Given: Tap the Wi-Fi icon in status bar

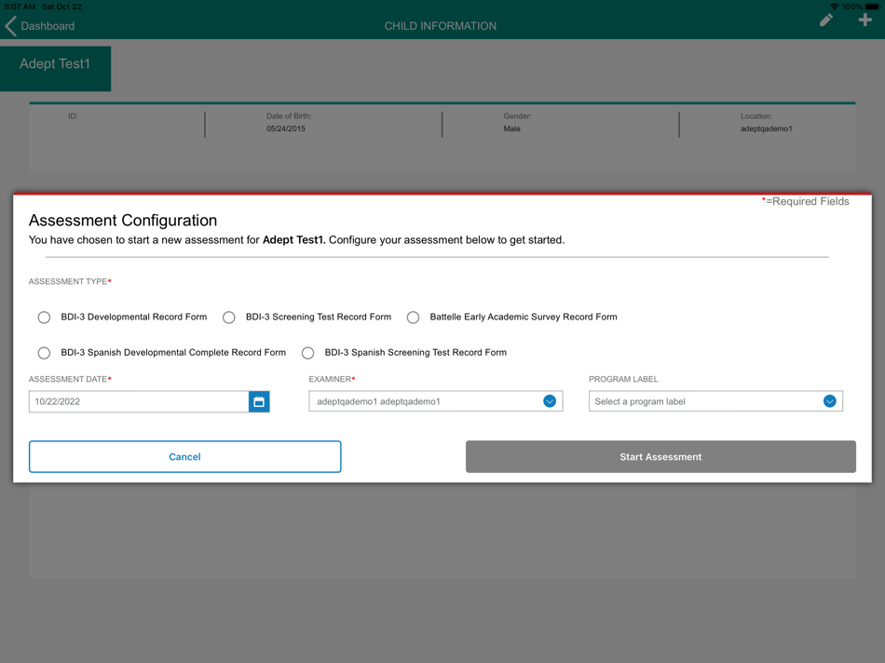Looking at the screenshot, I should (x=834, y=7).
